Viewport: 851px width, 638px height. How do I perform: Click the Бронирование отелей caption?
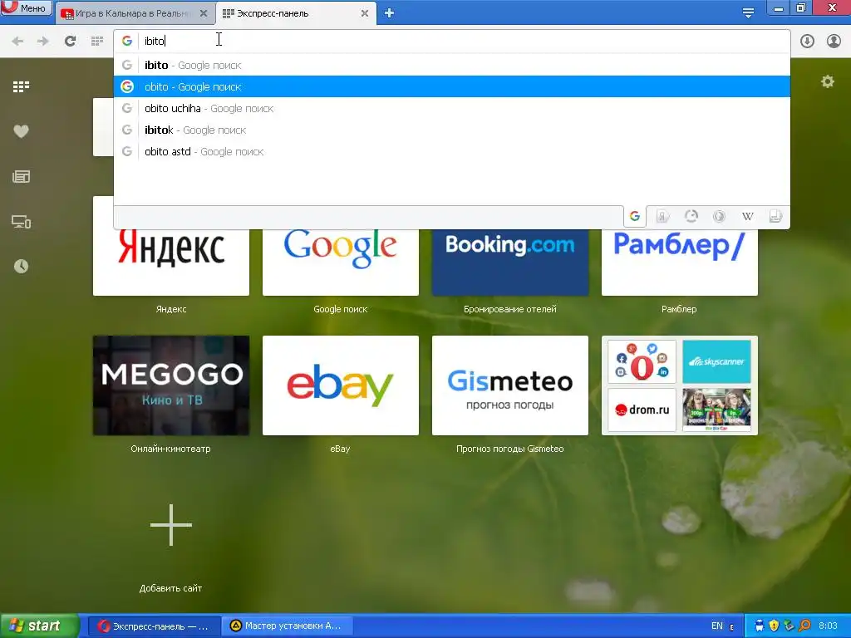pyautogui.click(x=510, y=309)
